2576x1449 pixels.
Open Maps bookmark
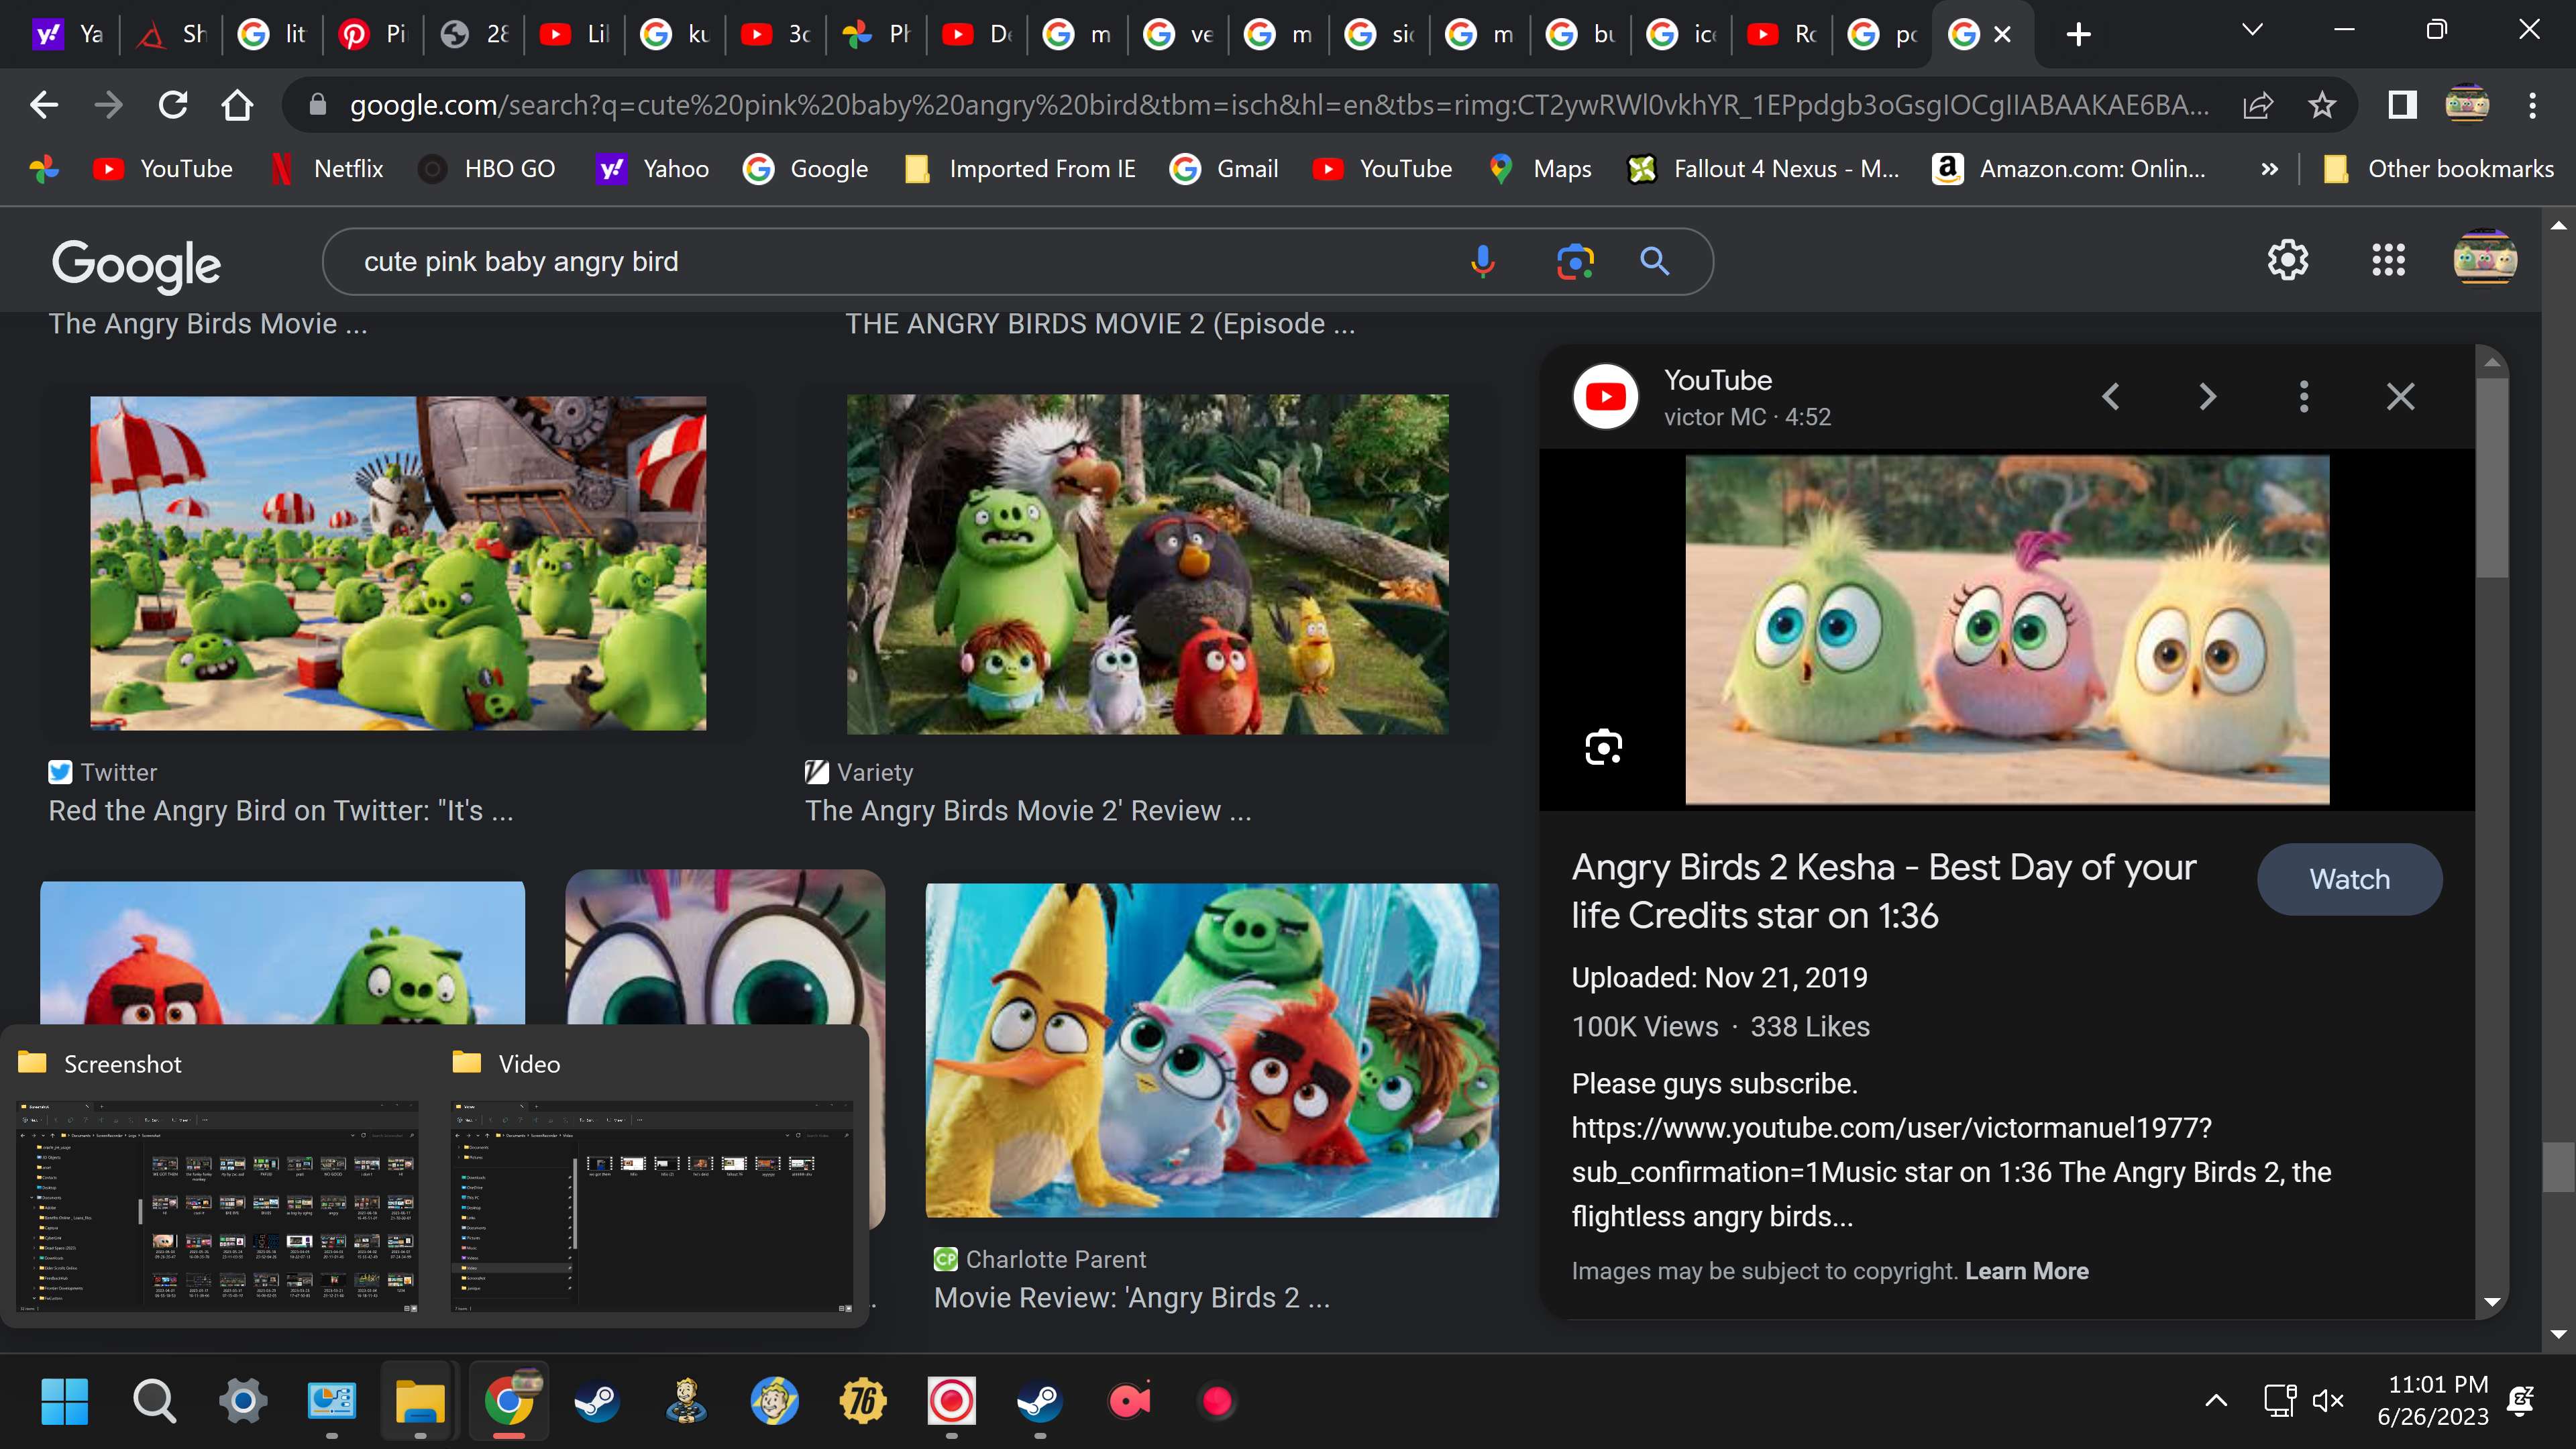pyautogui.click(x=1540, y=169)
